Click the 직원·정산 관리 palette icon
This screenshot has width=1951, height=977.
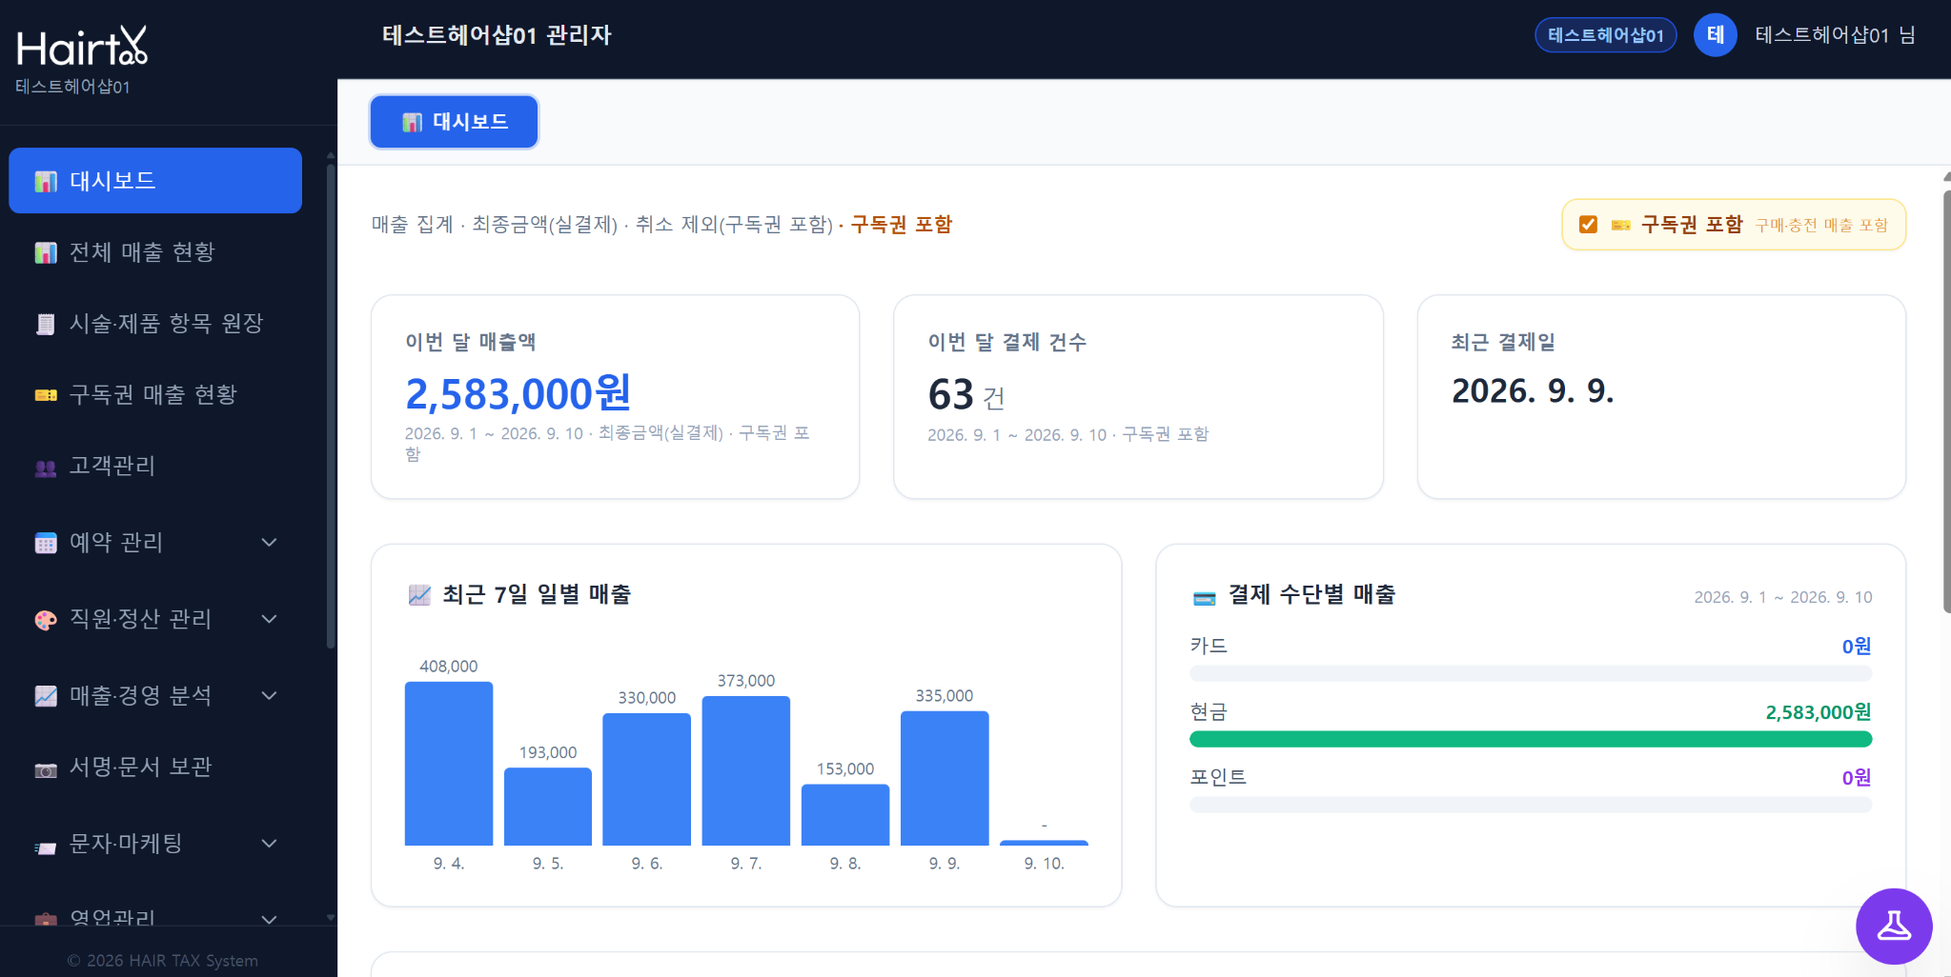(x=46, y=620)
